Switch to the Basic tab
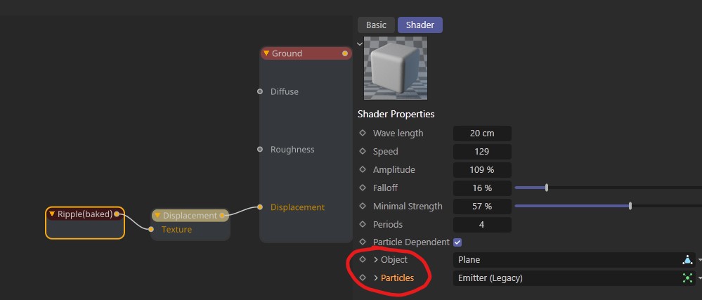The image size is (702, 300). pos(376,25)
